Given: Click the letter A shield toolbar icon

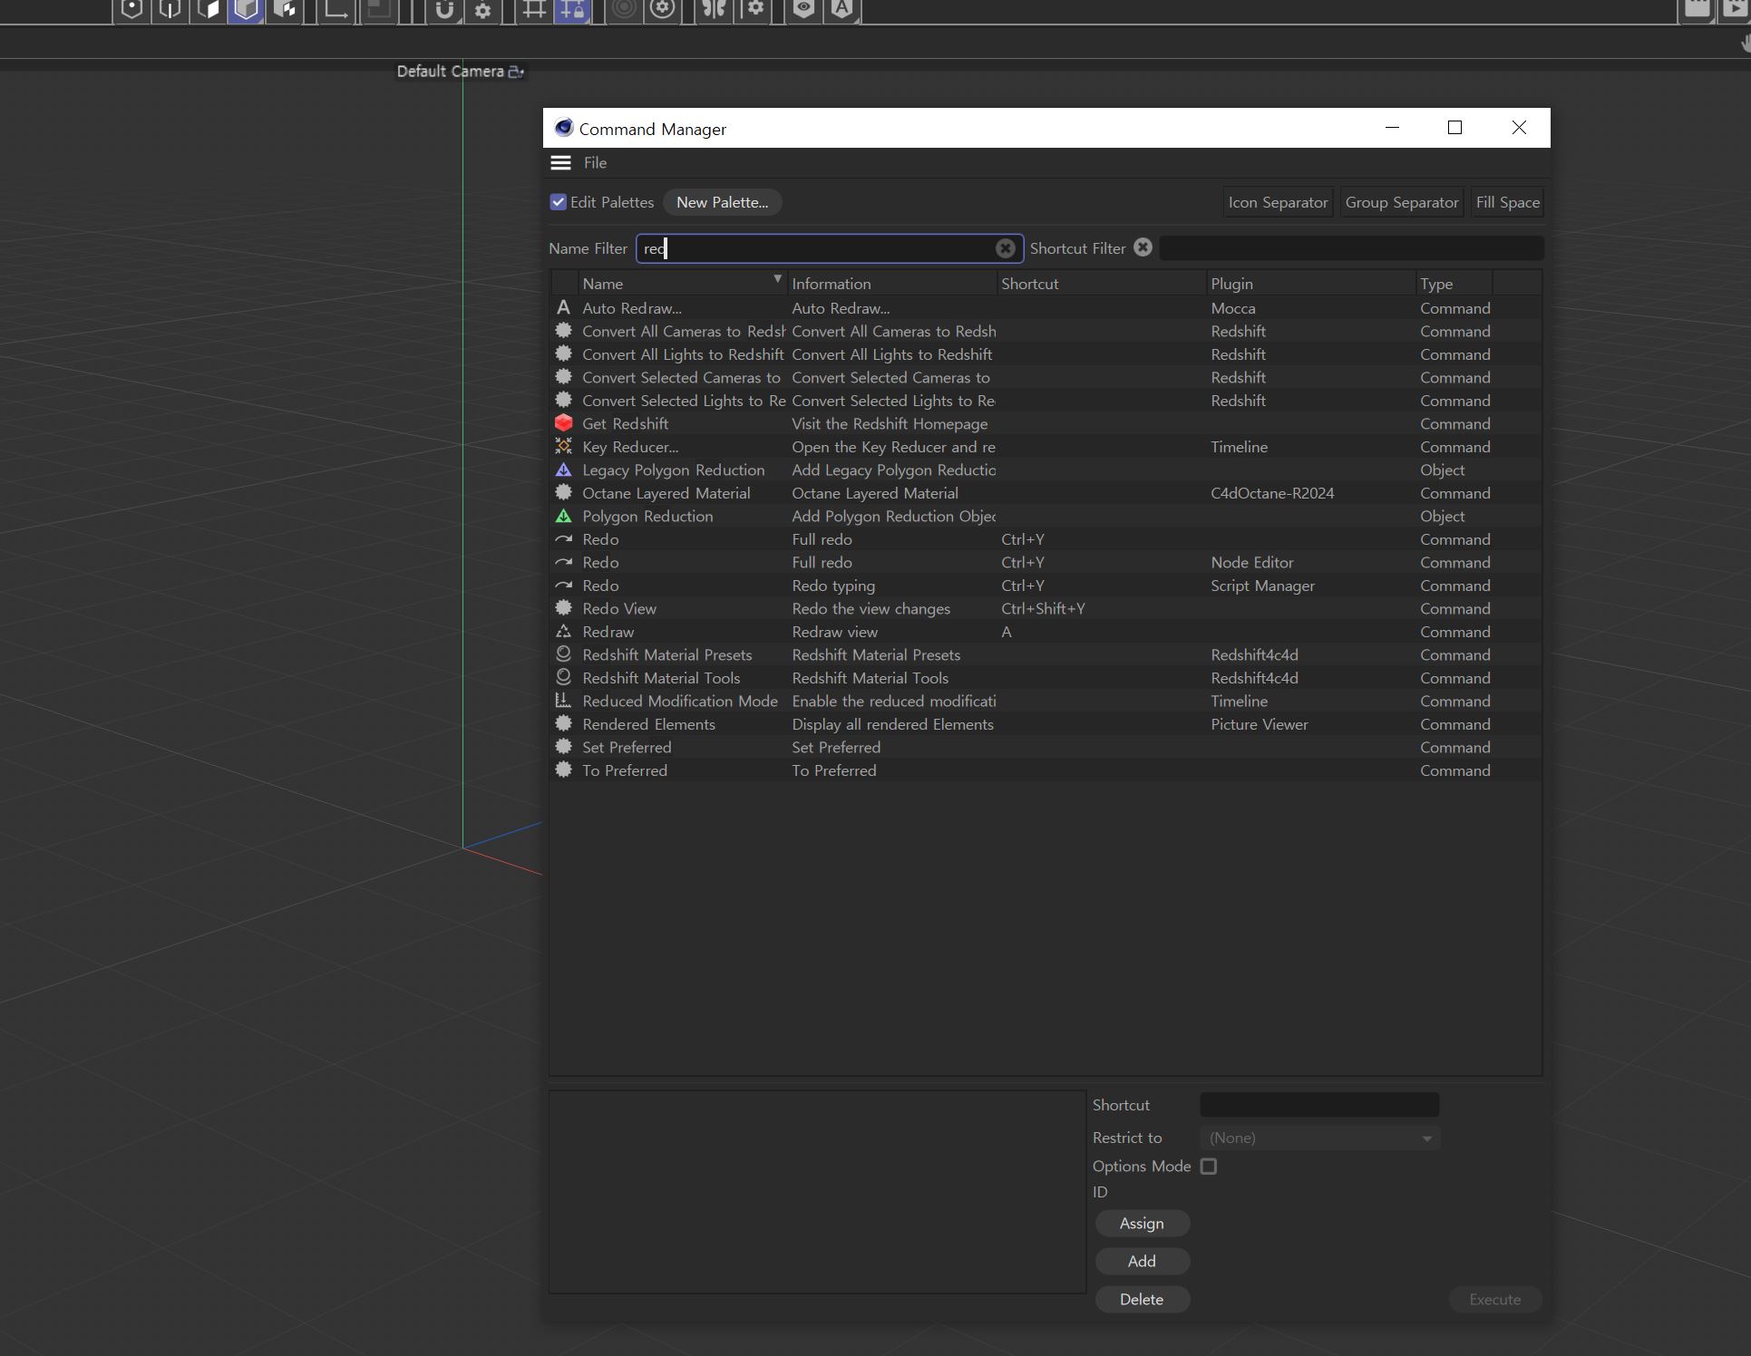Looking at the screenshot, I should pyautogui.click(x=842, y=10).
